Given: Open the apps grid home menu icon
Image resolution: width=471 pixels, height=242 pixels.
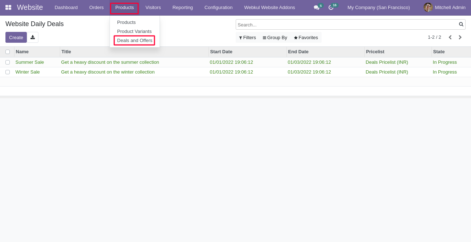Looking at the screenshot, I should [x=8, y=7].
